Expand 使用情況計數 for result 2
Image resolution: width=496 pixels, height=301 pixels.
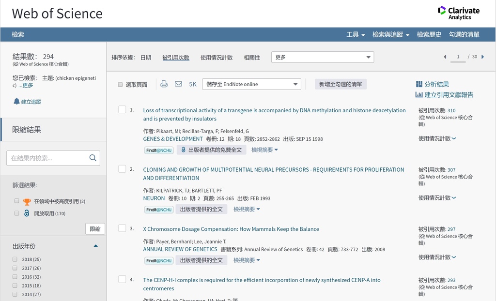[437, 198]
